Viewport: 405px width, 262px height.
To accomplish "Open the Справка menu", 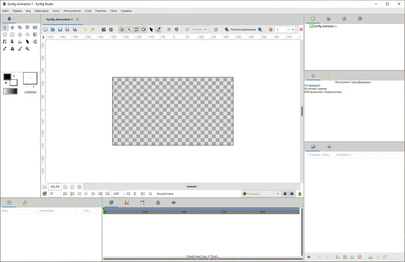I will 126,11.
